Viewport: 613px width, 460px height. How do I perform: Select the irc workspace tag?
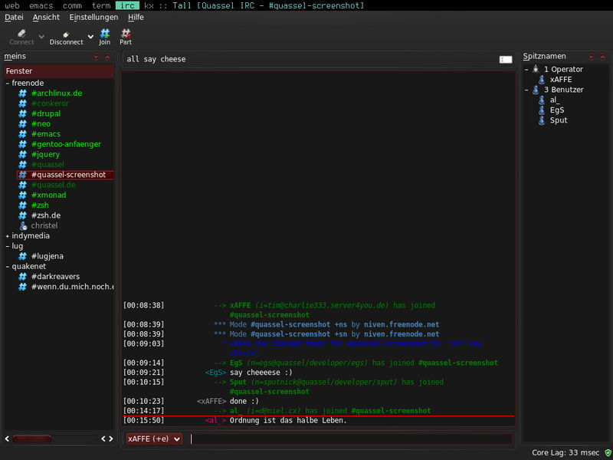click(127, 5)
